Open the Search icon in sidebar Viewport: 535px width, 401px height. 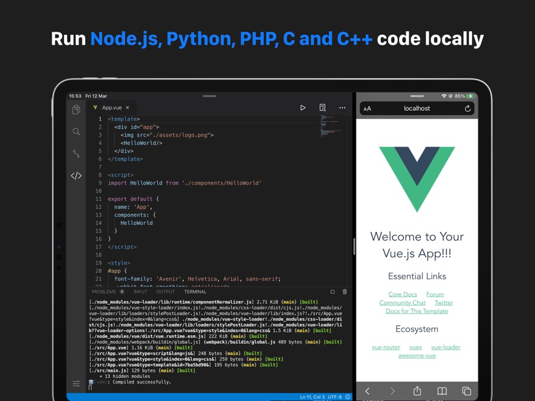pos(76,132)
